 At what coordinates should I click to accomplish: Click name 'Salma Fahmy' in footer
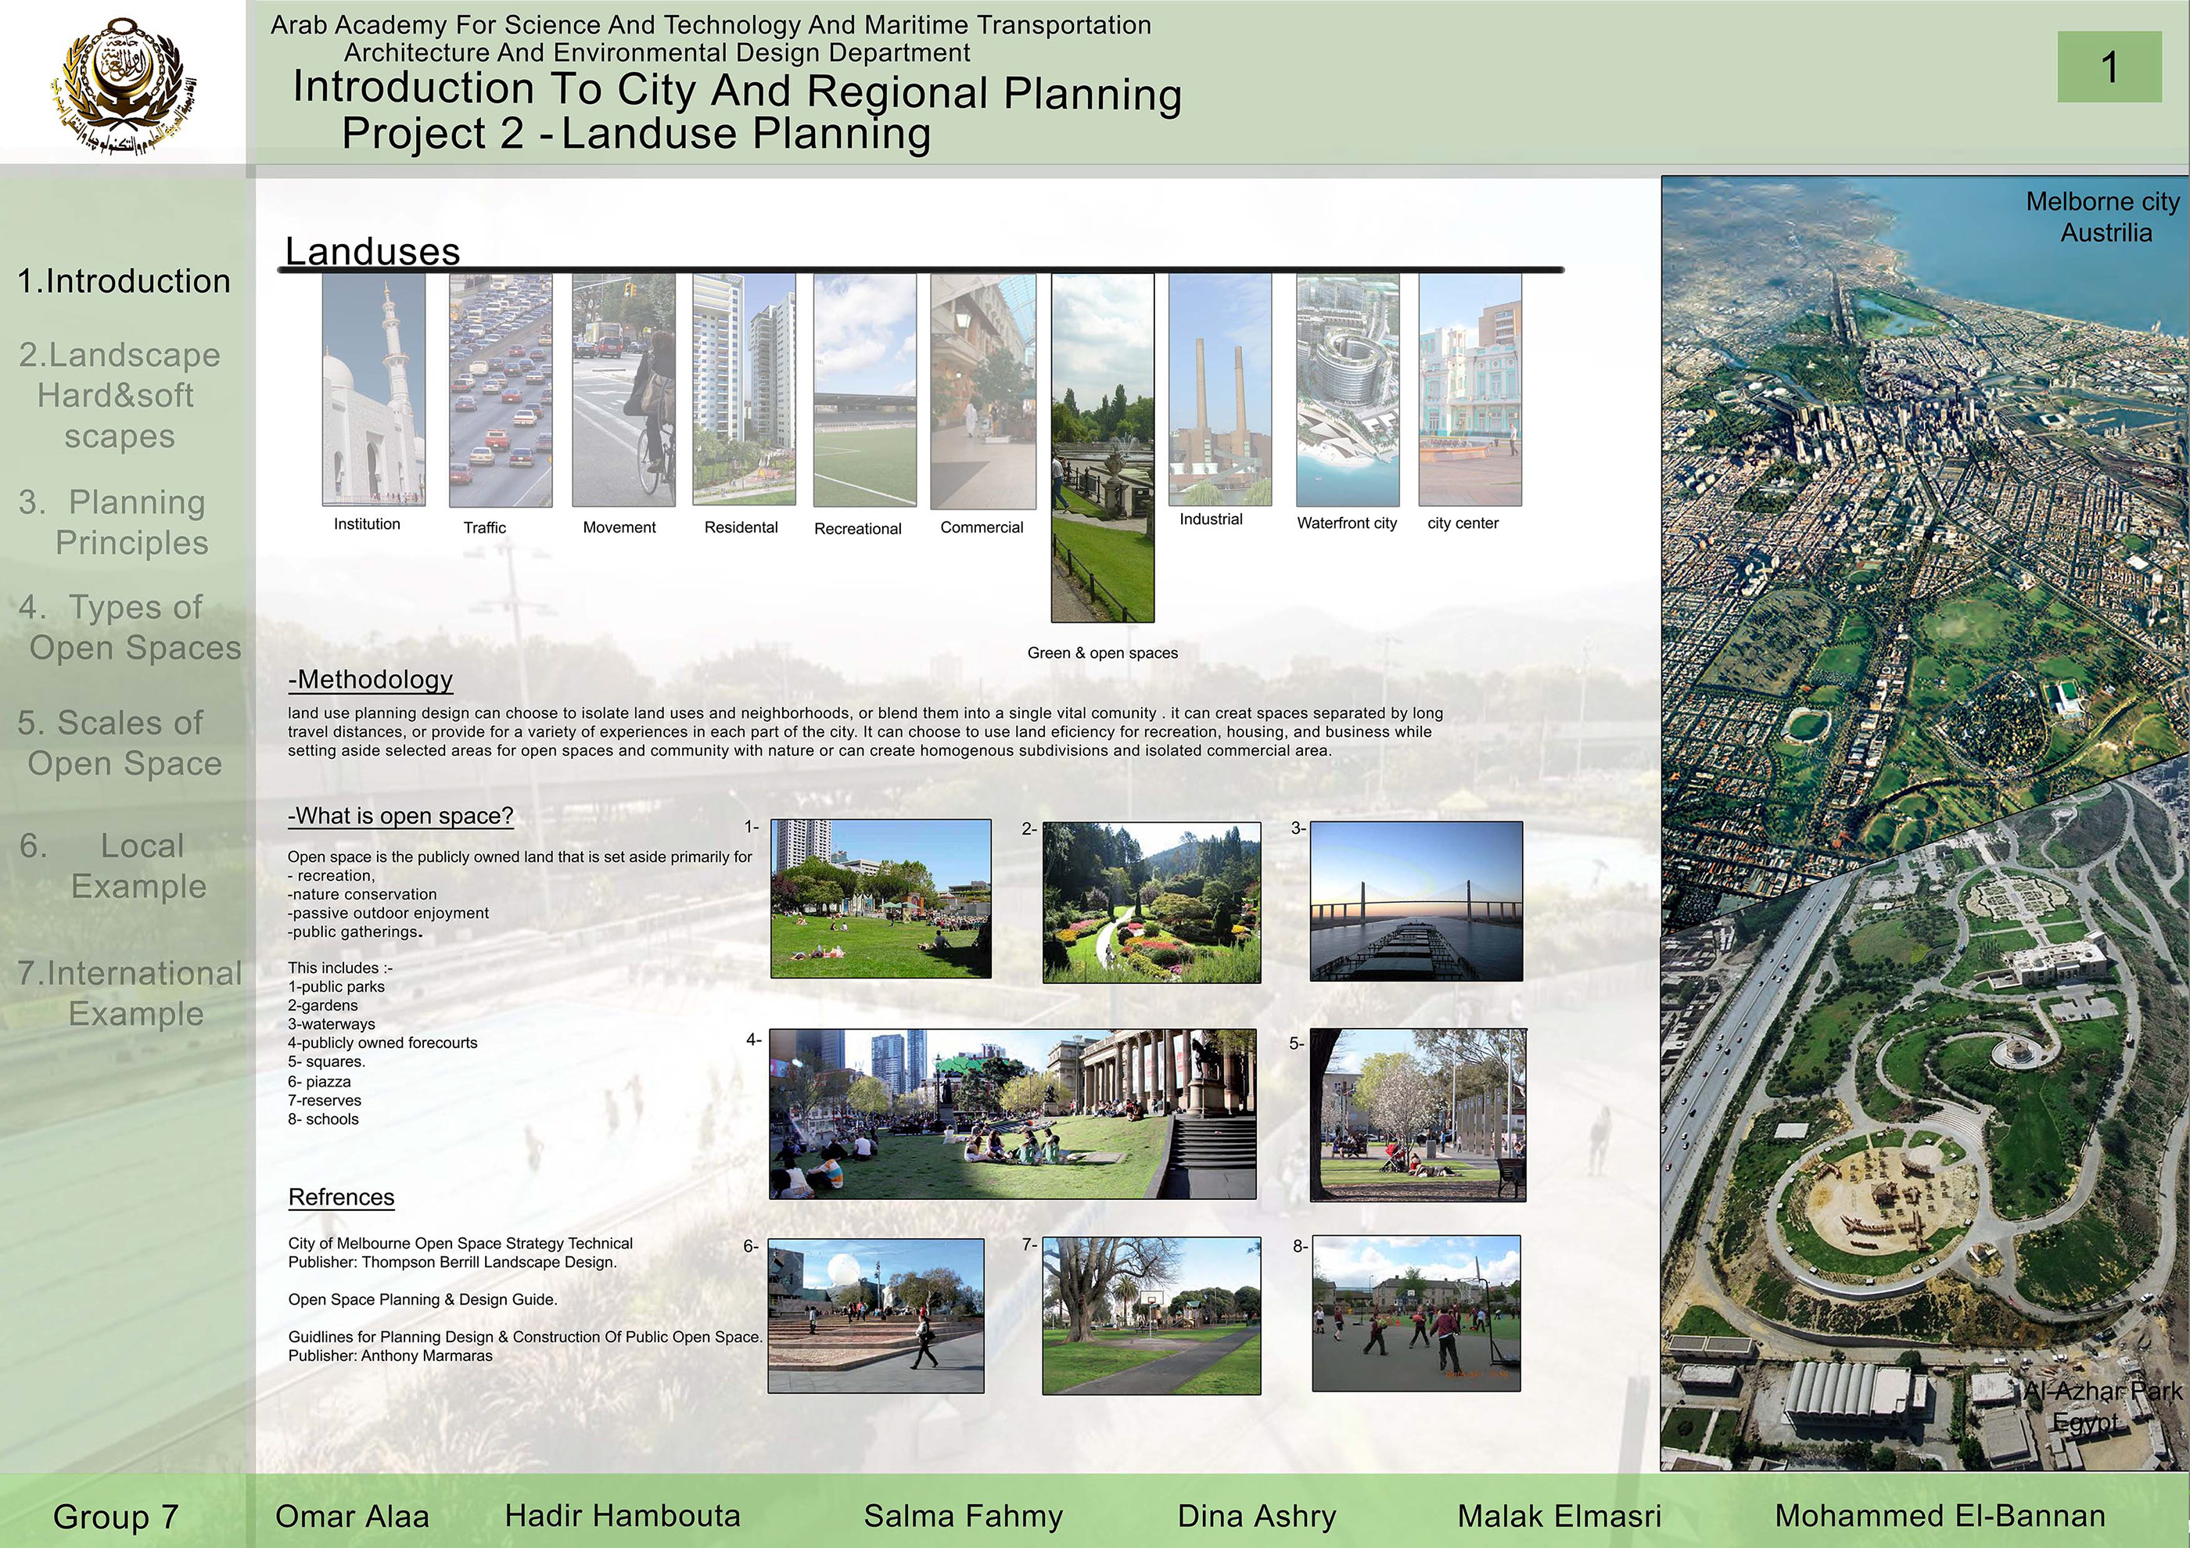click(x=964, y=1517)
